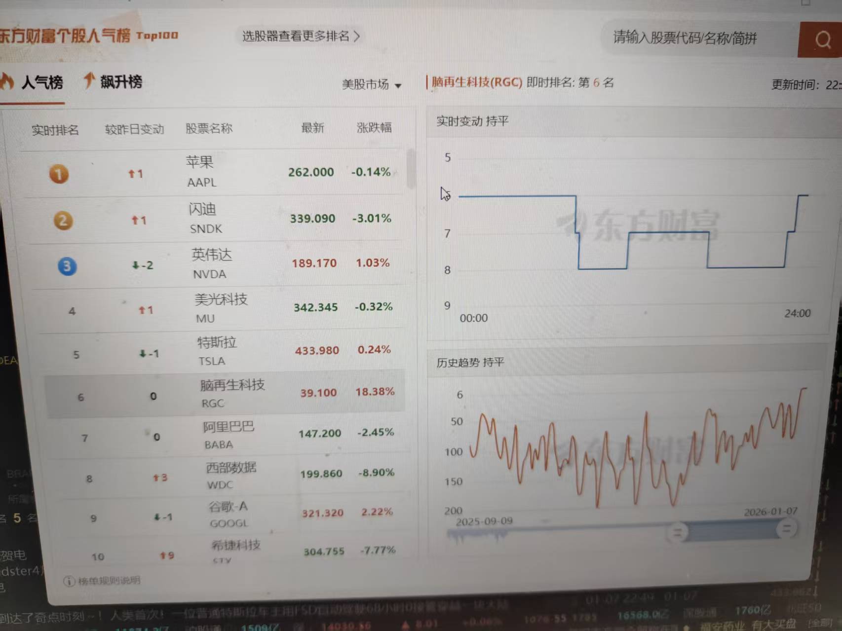Select the 脑再生科技 RGC stock name
The image size is (842, 631).
(x=232, y=394)
